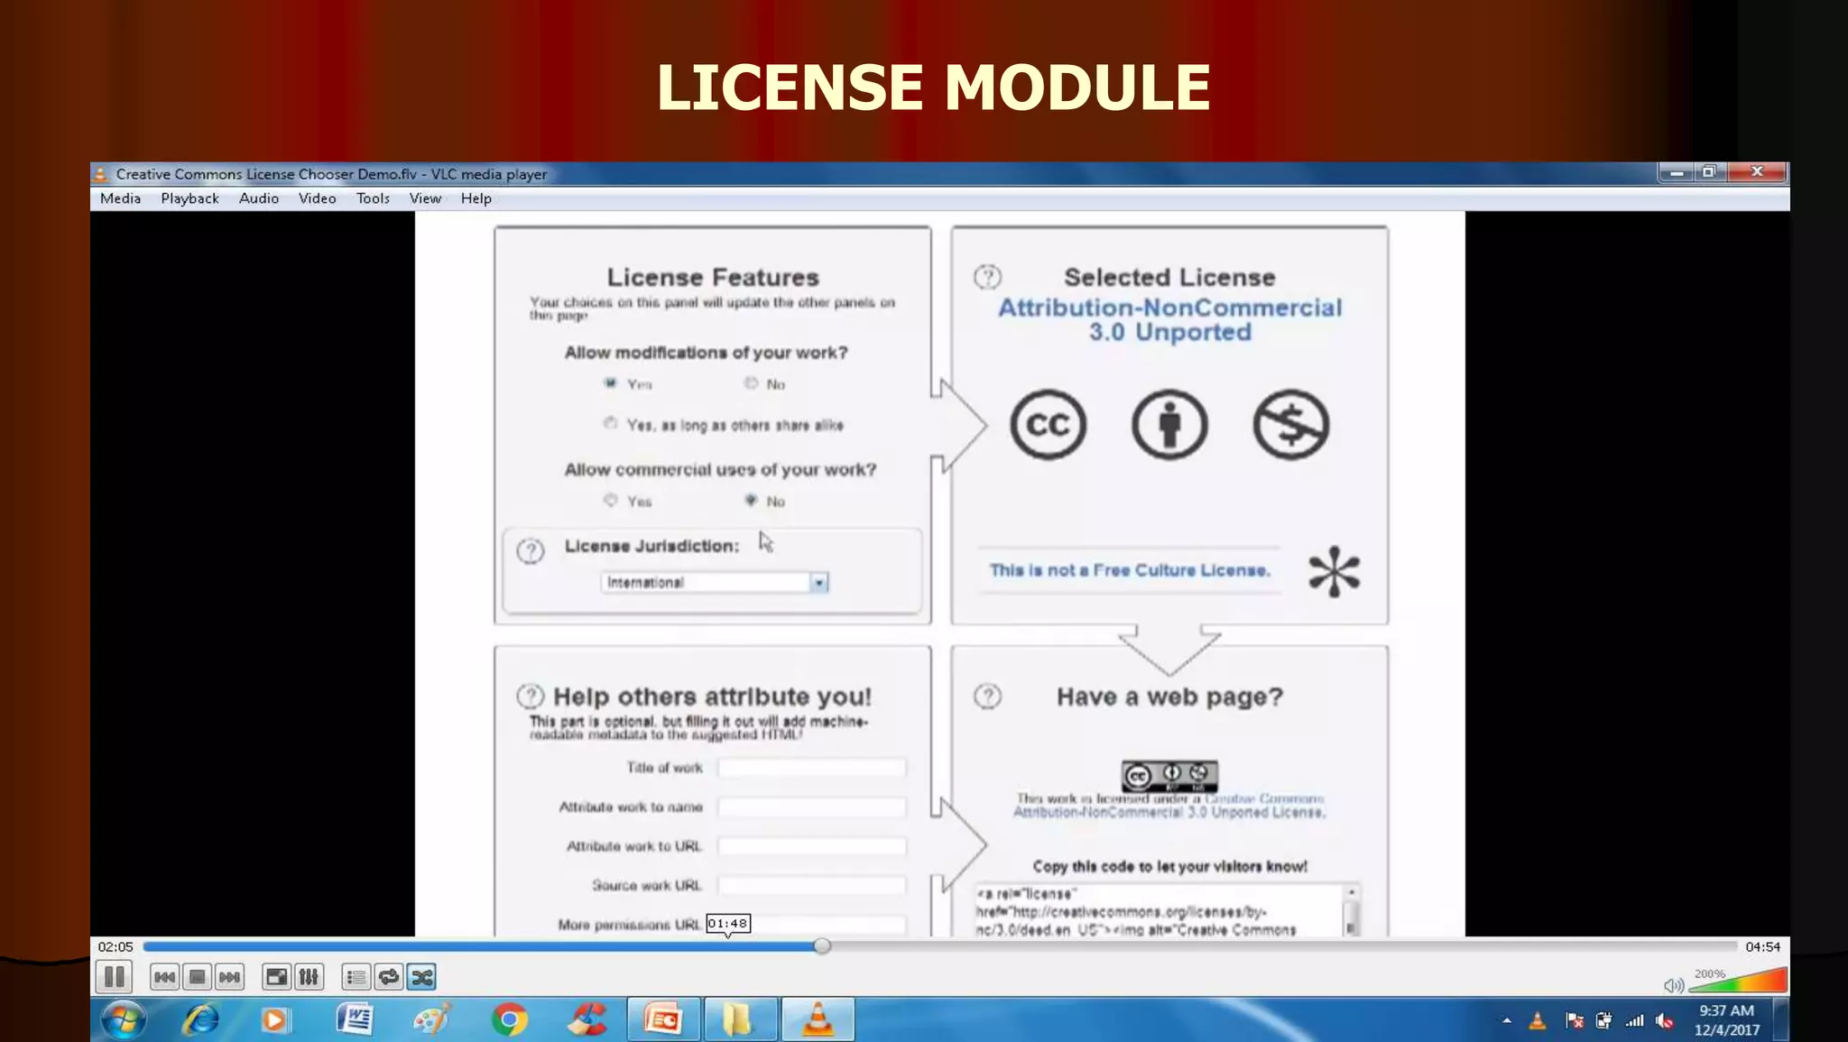This screenshot has width=1848, height=1042.
Task: Open Action Center flag tray icon
Action: tap(1574, 1021)
